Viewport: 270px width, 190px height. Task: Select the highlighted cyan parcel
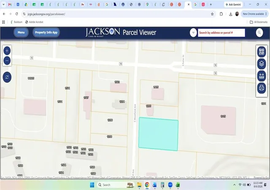tap(158, 134)
